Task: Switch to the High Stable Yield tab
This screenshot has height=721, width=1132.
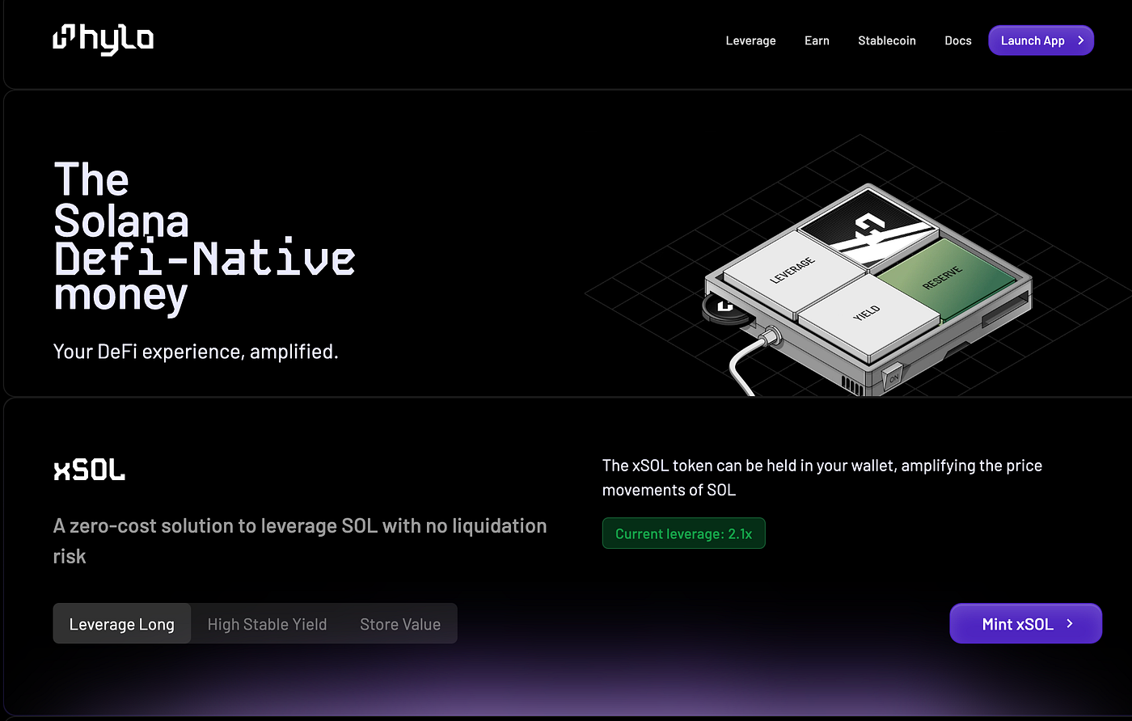Action: pyautogui.click(x=267, y=623)
